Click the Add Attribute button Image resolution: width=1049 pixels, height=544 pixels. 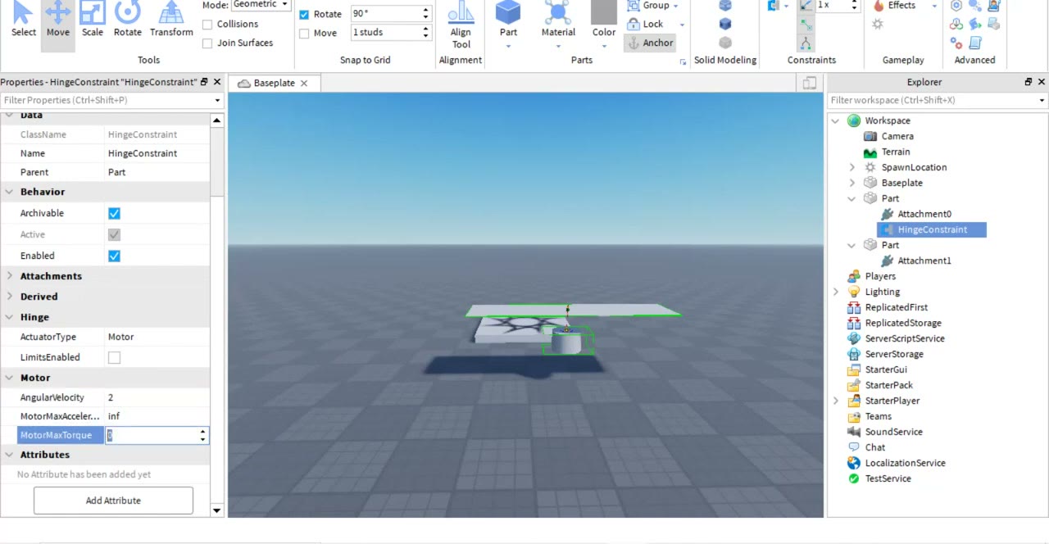[113, 501]
